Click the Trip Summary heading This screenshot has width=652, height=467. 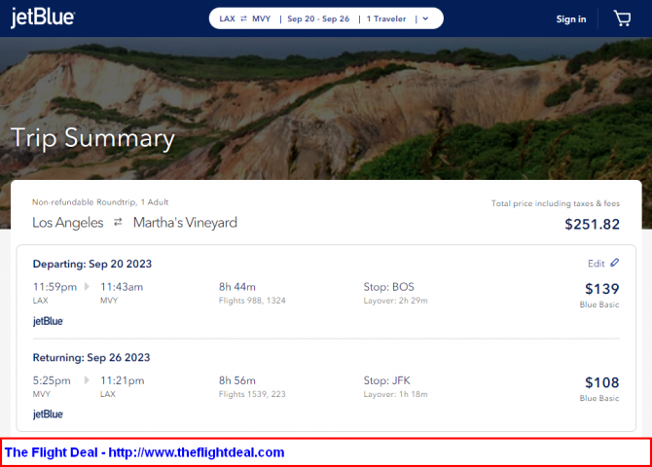point(92,138)
